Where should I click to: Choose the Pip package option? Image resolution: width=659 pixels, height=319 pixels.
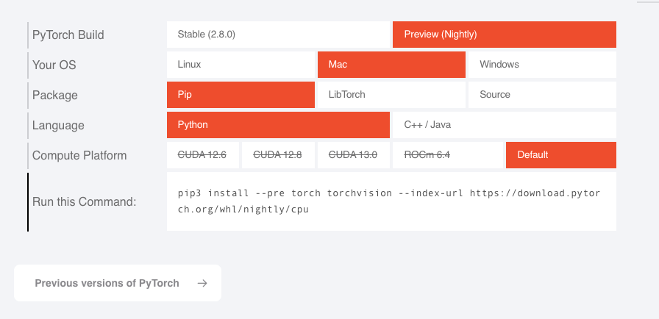point(241,95)
